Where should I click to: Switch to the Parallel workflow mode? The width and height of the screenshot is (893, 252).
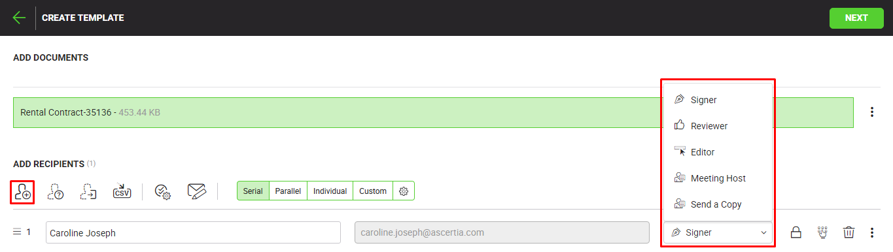pyautogui.click(x=288, y=191)
